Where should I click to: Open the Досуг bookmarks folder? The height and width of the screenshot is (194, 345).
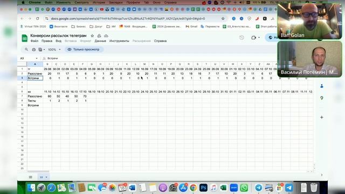click(96, 26)
